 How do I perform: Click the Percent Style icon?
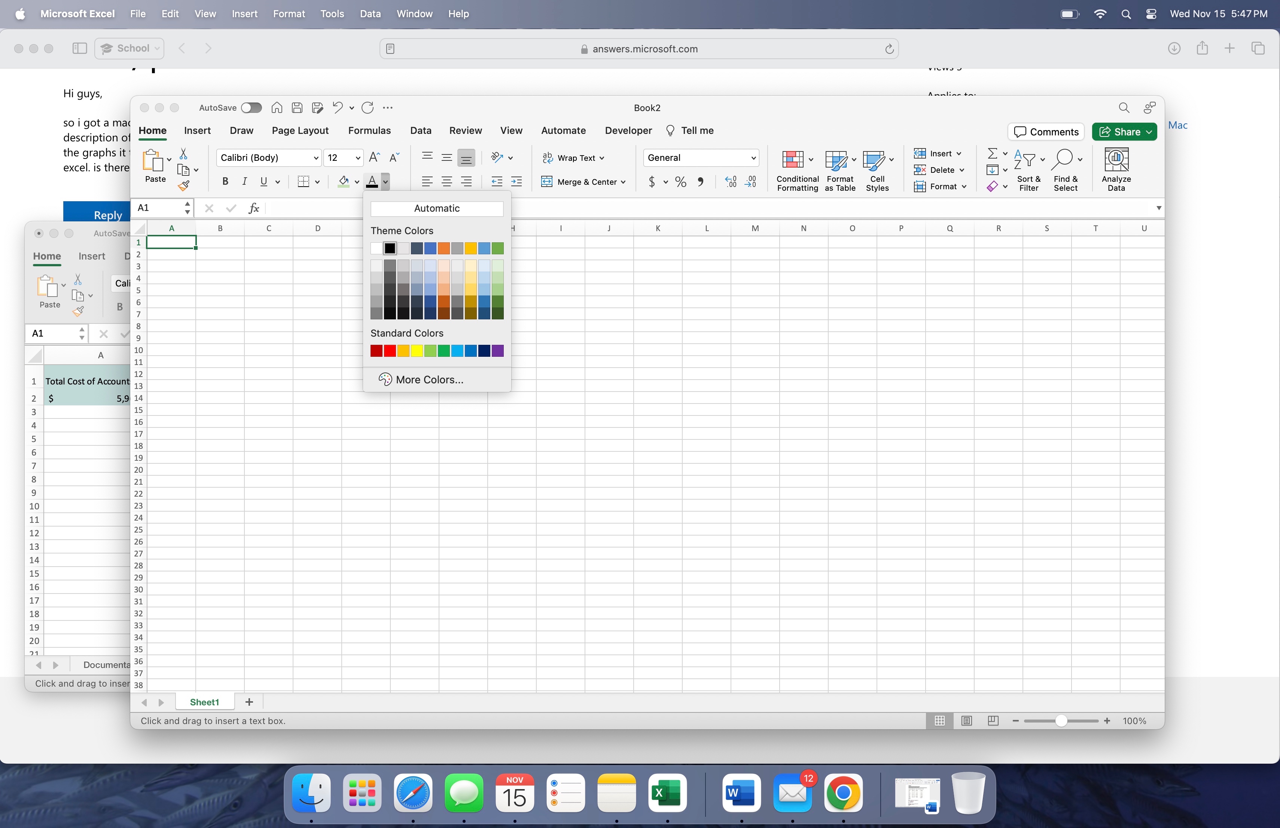681,182
